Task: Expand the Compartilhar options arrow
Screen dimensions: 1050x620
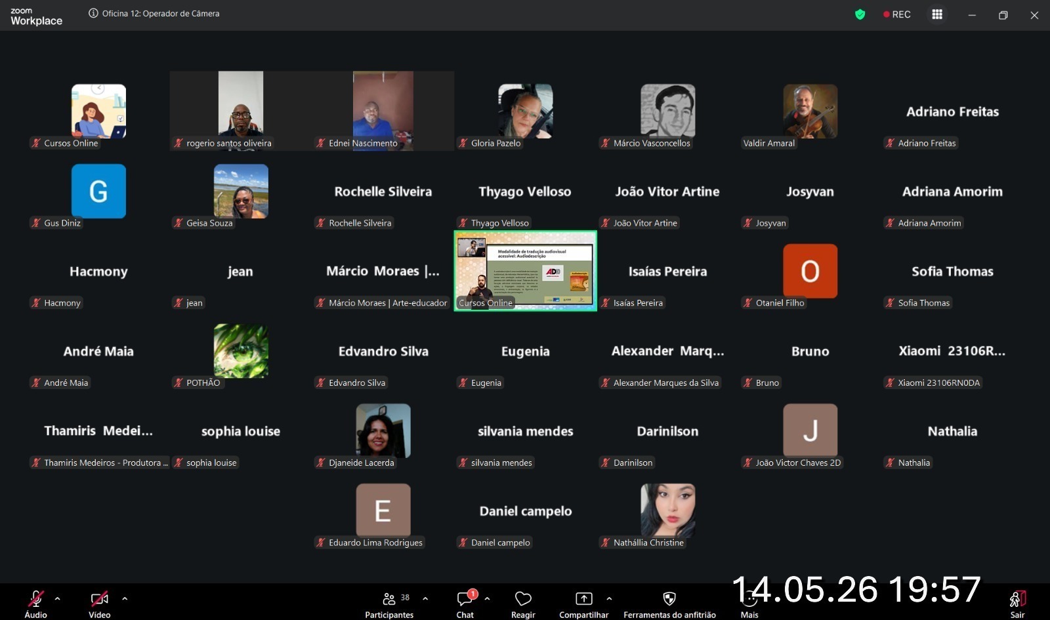Action: (x=609, y=598)
